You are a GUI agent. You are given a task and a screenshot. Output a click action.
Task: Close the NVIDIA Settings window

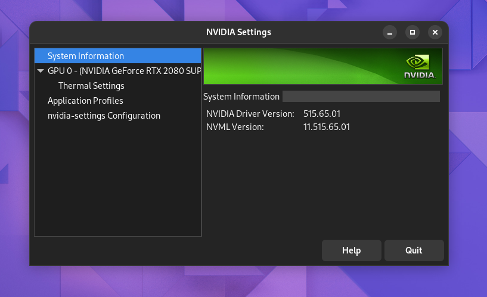click(435, 32)
